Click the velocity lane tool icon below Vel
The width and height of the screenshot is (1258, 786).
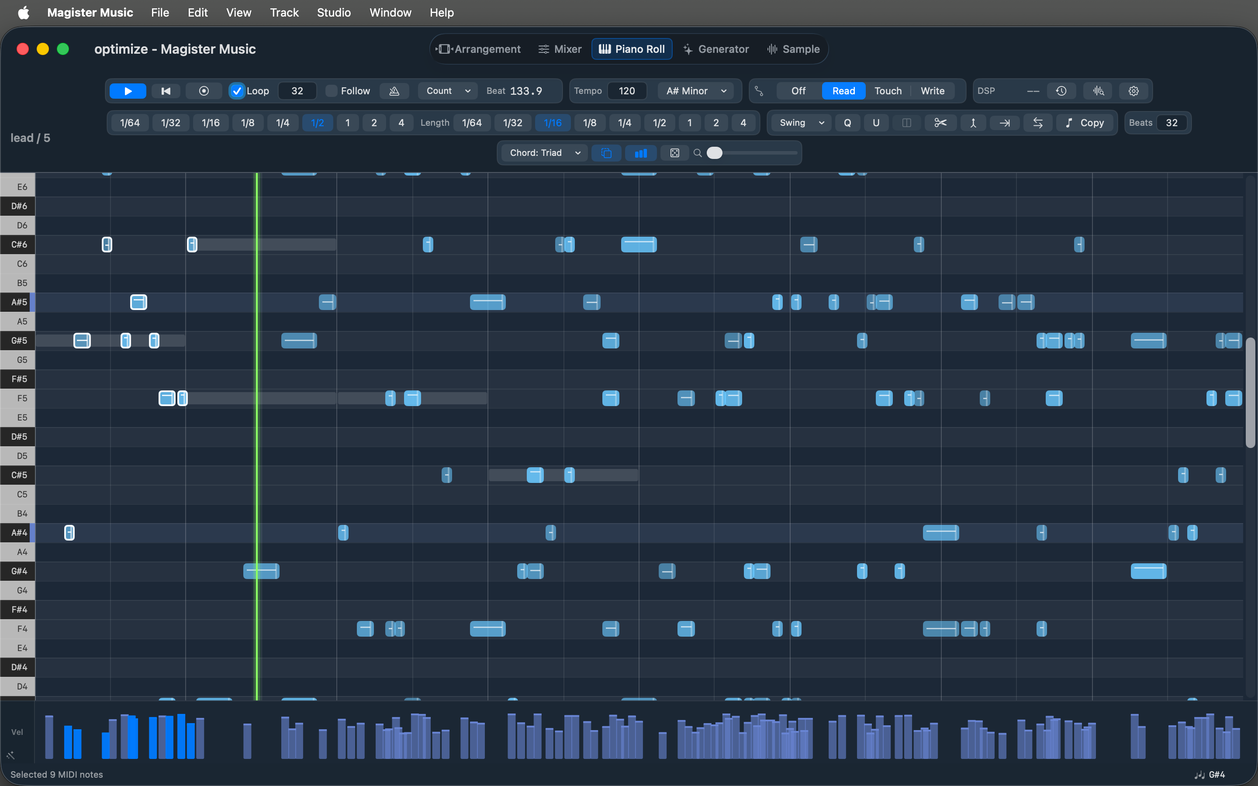(x=10, y=755)
